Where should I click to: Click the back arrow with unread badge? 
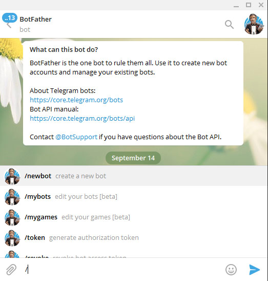pos(9,20)
